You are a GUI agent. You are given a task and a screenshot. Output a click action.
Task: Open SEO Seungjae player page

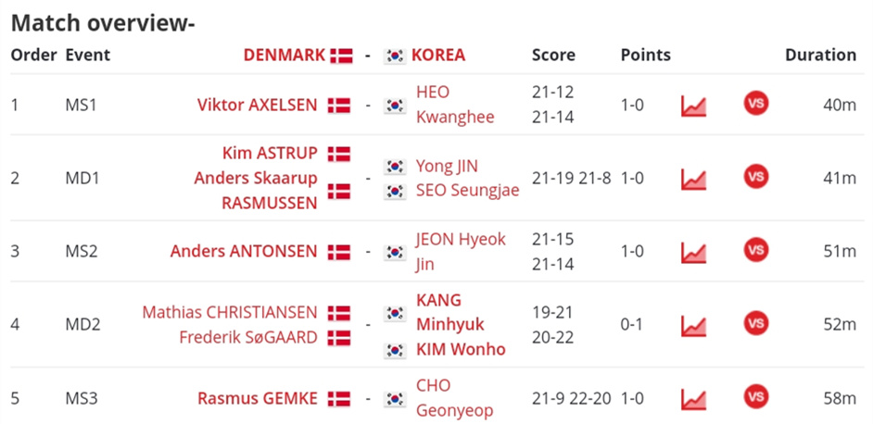point(468,191)
